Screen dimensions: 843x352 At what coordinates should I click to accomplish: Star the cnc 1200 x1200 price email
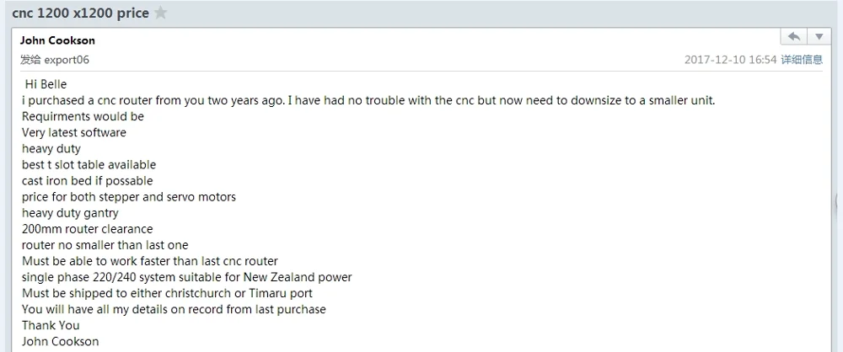[161, 13]
